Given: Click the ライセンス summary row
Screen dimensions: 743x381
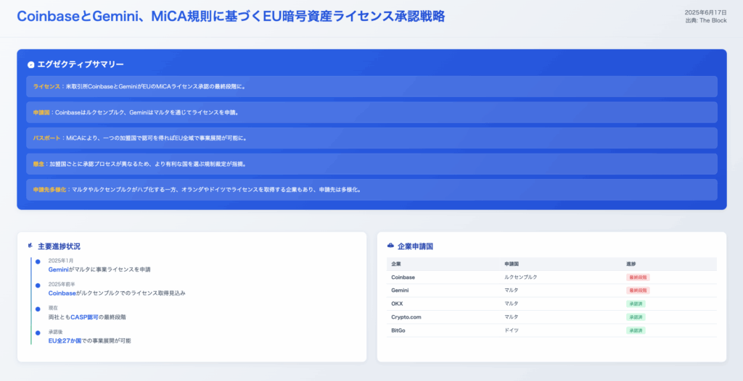Looking at the screenshot, I should pos(371,87).
